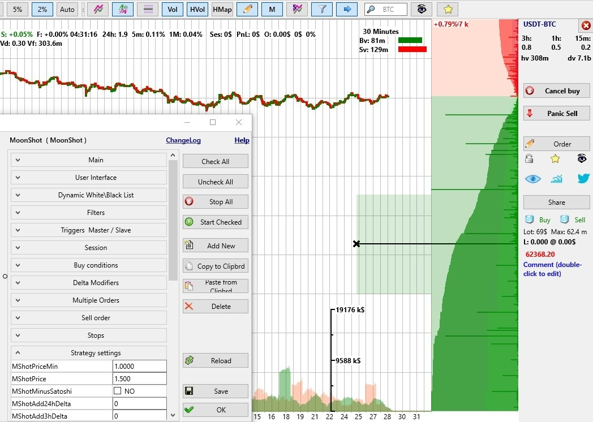Click the Reload button

tap(216, 361)
